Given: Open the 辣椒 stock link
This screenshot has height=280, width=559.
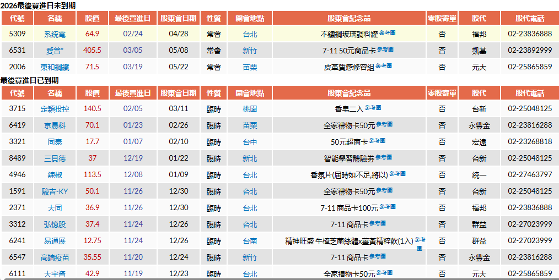Looking at the screenshot, I should click(x=55, y=175).
